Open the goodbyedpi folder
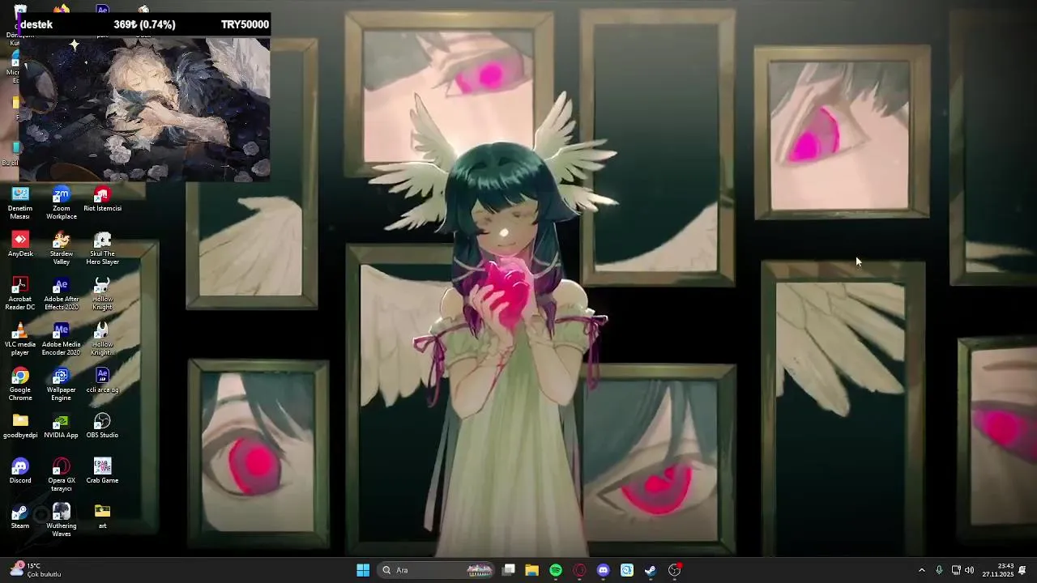1037x583 pixels. coord(20,426)
